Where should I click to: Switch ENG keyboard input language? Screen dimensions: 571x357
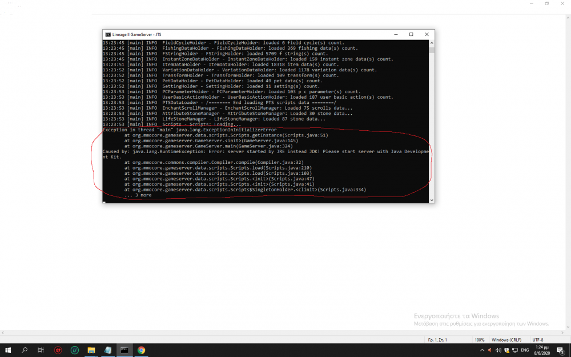pyautogui.click(x=525, y=350)
